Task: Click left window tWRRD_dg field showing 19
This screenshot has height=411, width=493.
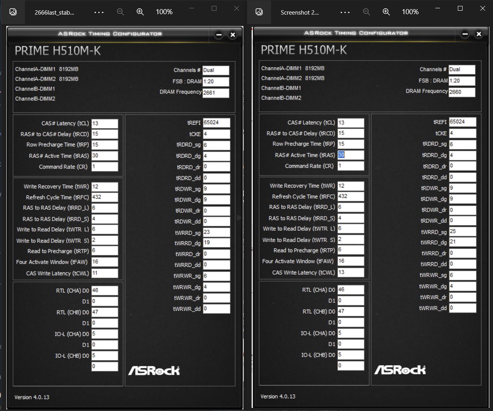Action: [216, 243]
